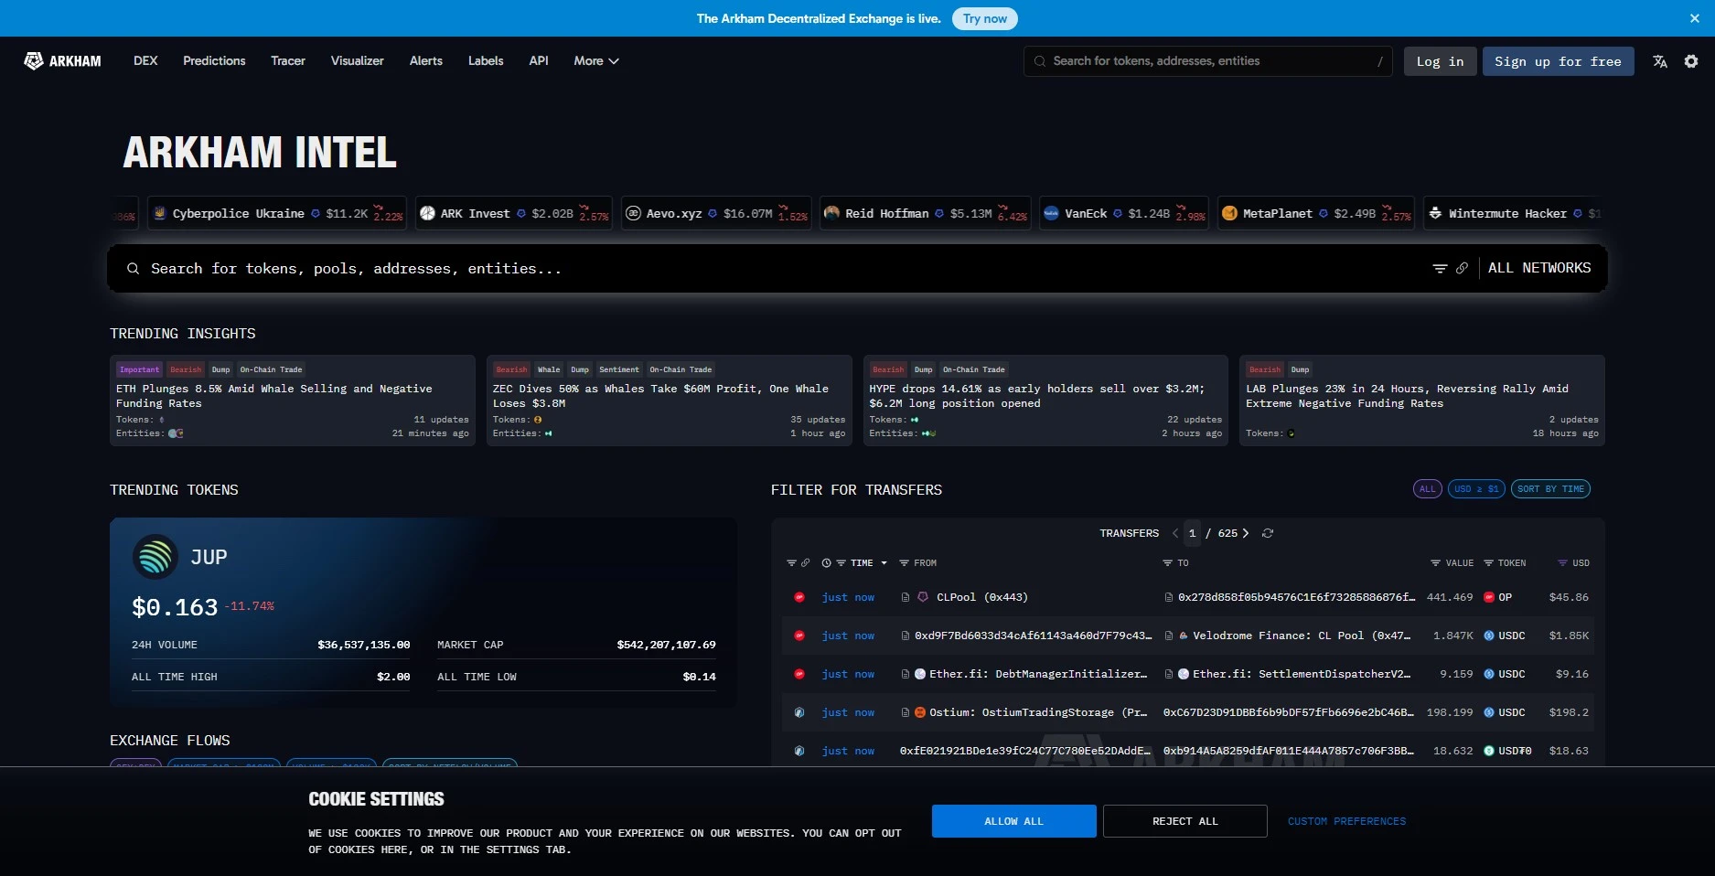This screenshot has width=1715, height=876.
Task: Click REJECT ALL cookies button
Action: coord(1185,821)
